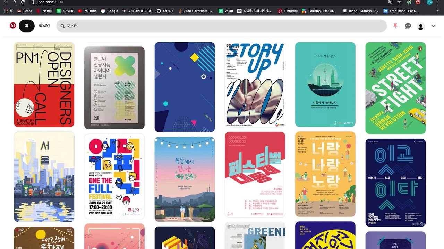Screen dimensions: 444x249
Task: Switch to the 팔로잉 tab
Action: point(44,26)
